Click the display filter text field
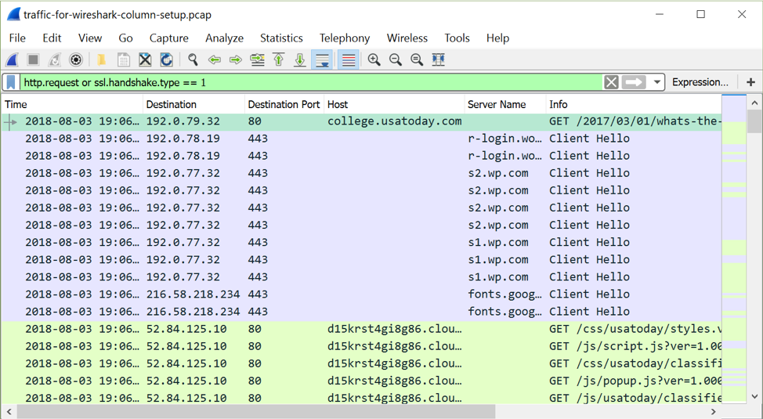Screen dimensions: 763x419 pos(313,82)
